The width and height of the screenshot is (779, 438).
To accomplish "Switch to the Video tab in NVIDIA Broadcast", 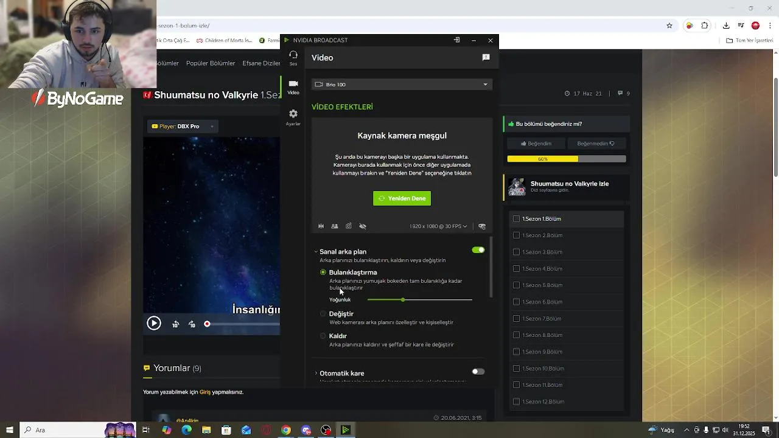I will point(293,87).
